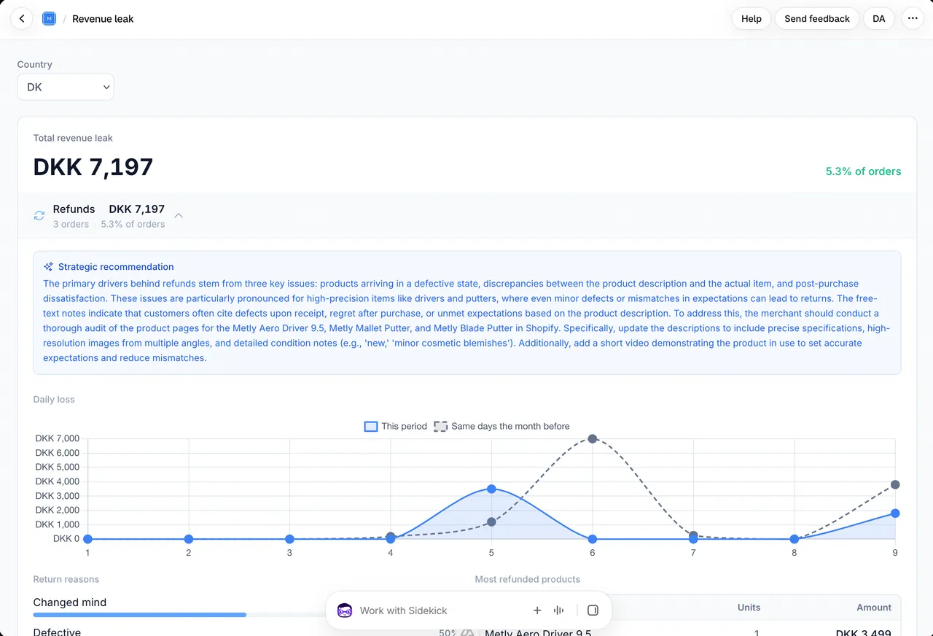
Task: Click the Strategic recommendation sparkle icon
Action: tap(49, 267)
